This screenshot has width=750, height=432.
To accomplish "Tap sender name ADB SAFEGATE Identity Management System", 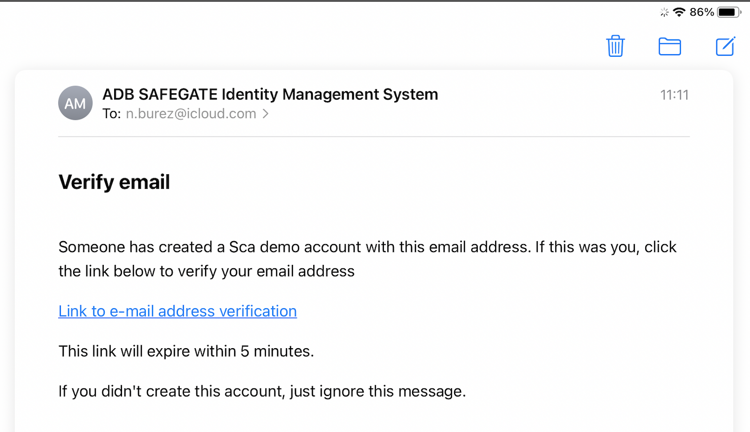I will (x=270, y=94).
